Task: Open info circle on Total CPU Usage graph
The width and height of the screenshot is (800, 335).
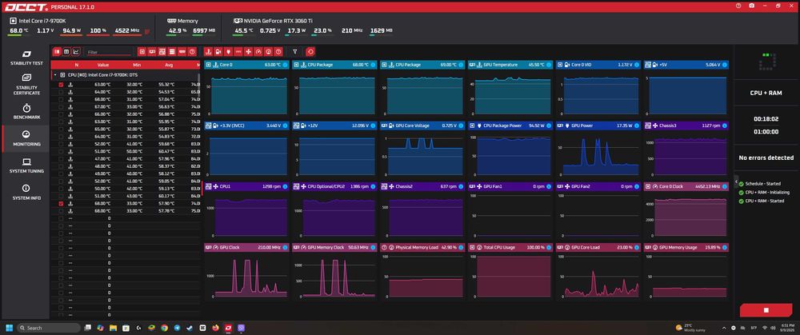Action: pos(549,247)
